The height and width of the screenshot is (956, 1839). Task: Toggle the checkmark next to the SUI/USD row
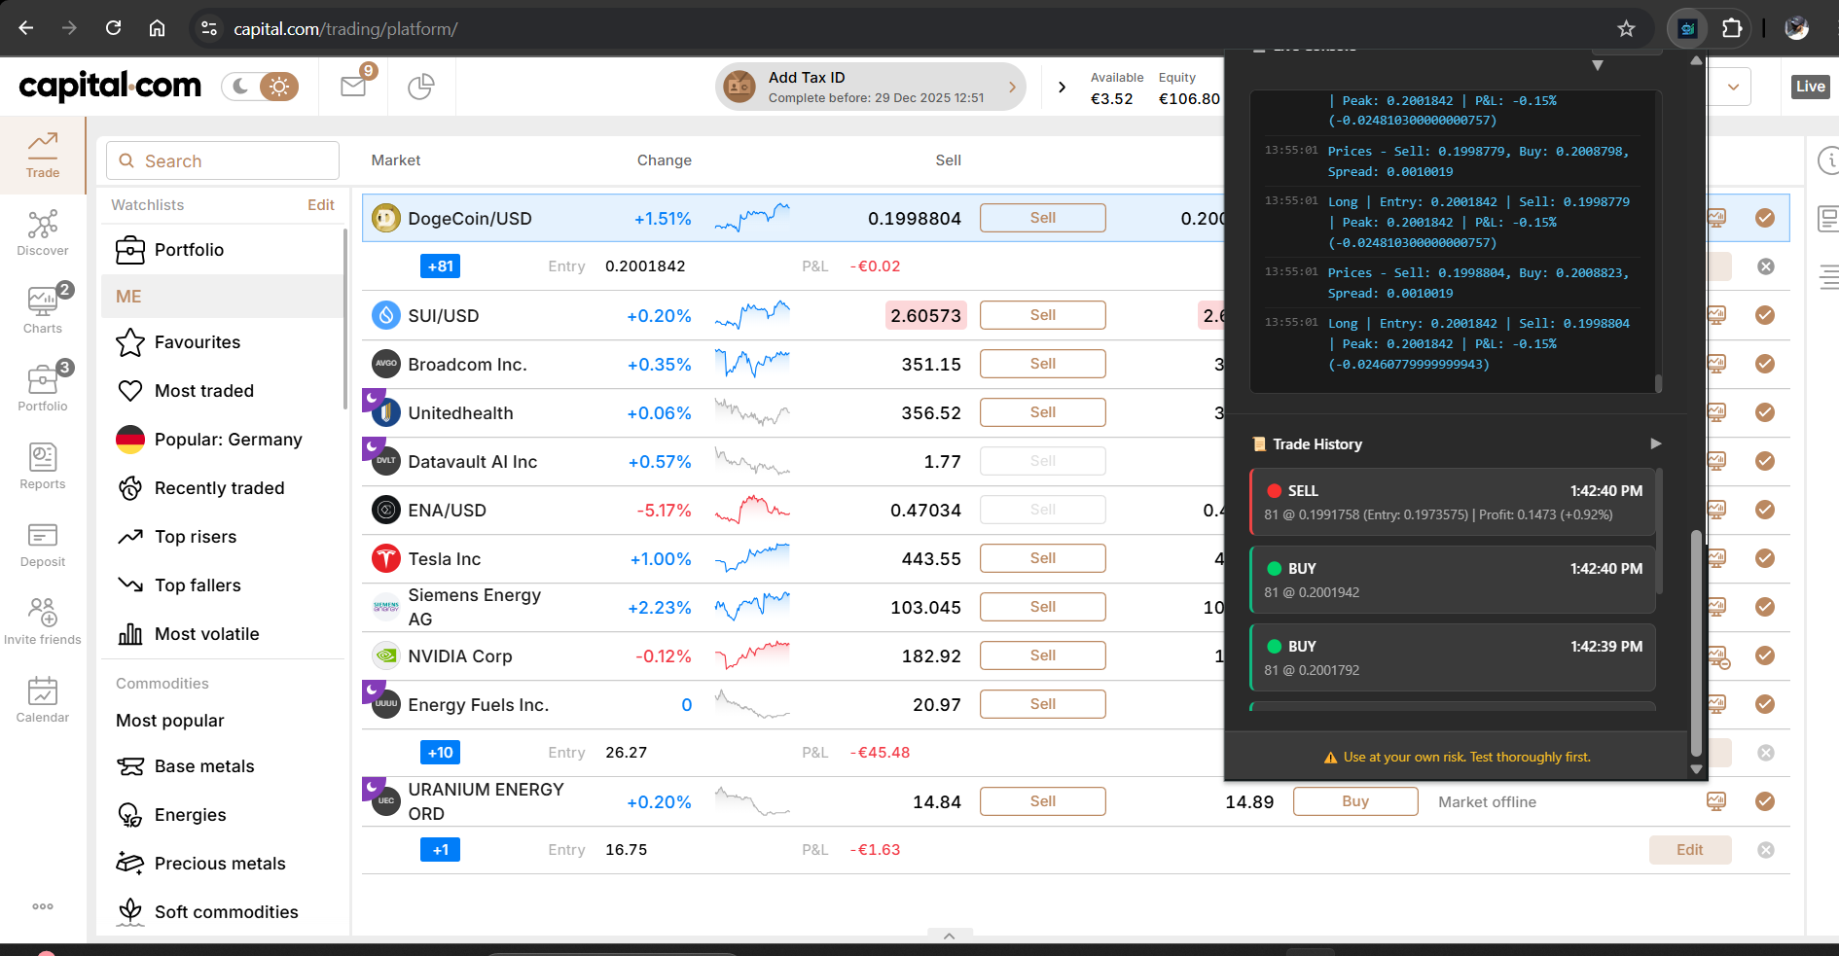tap(1766, 315)
